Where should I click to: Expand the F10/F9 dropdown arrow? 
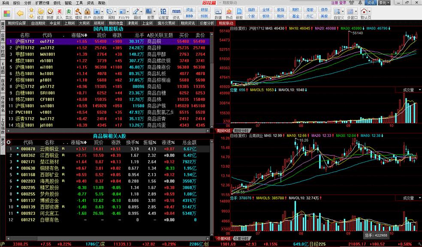point(128,12)
